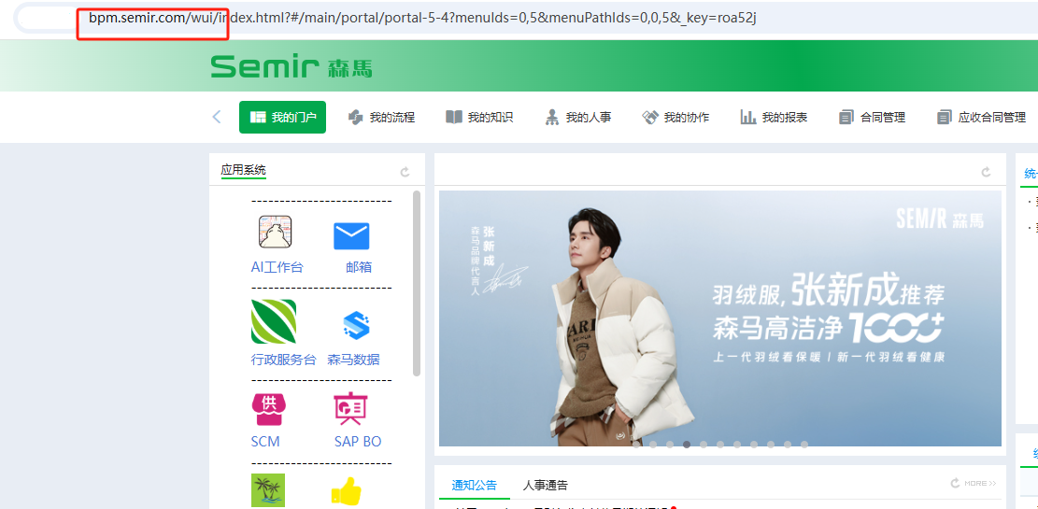Select the first carousel dot under banner
This screenshot has height=509, width=1038.
point(636,445)
